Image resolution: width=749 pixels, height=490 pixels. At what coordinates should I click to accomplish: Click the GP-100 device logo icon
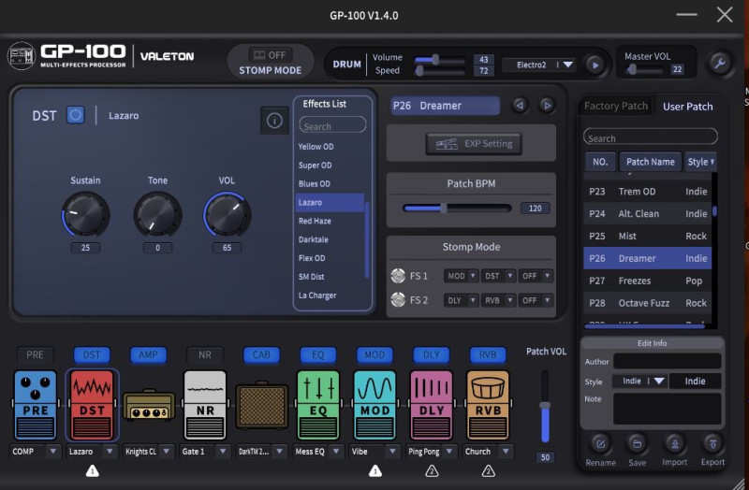tap(22, 56)
